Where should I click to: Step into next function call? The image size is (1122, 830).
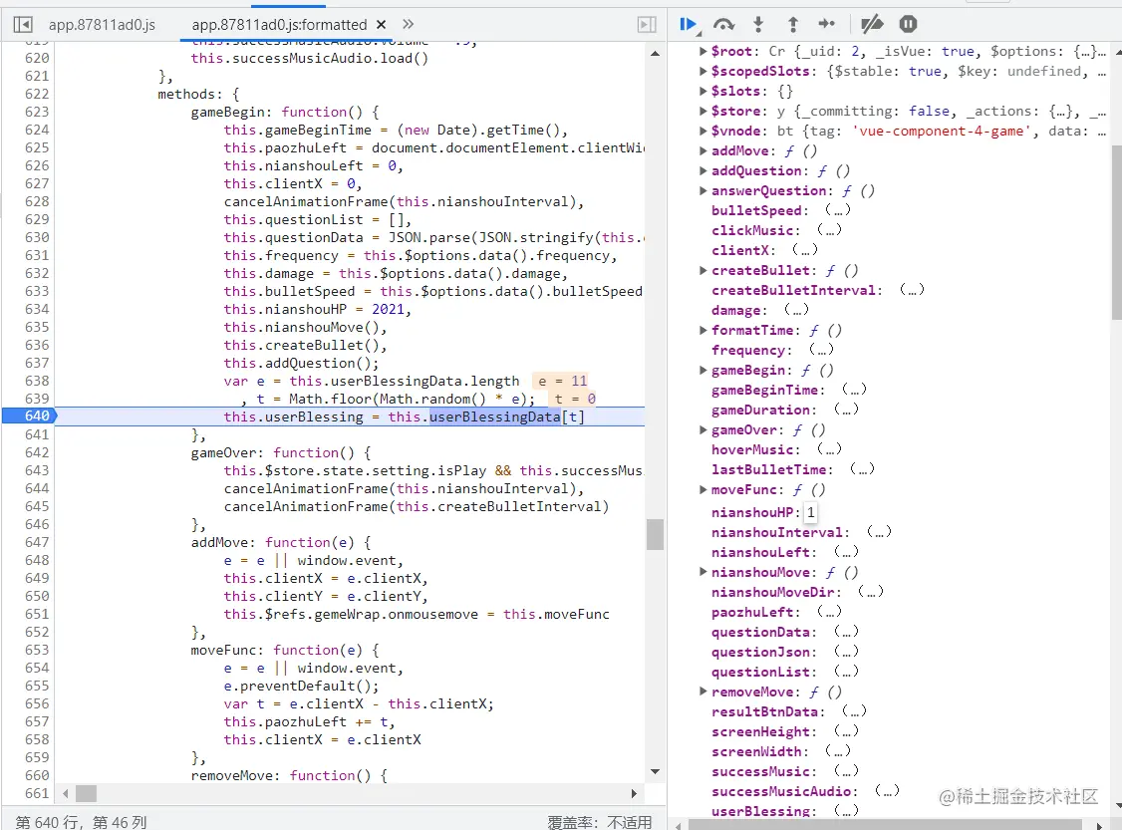pos(758,24)
